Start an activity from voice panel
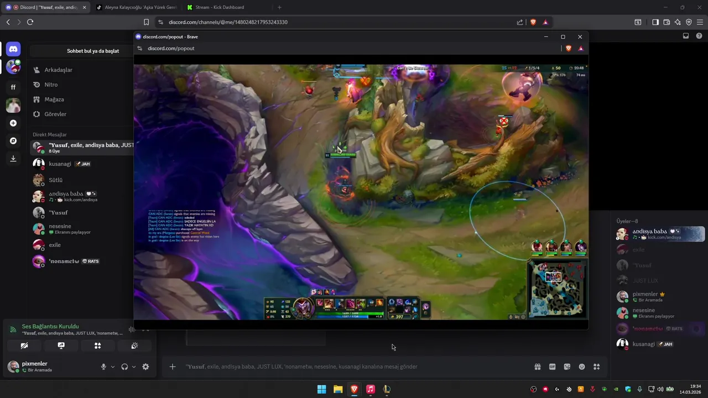The height and width of the screenshot is (398, 708). point(98,345)
